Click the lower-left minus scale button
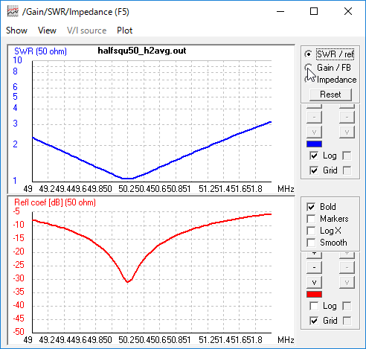This screenshot has height=349, width=366. [x=314, y=267]
